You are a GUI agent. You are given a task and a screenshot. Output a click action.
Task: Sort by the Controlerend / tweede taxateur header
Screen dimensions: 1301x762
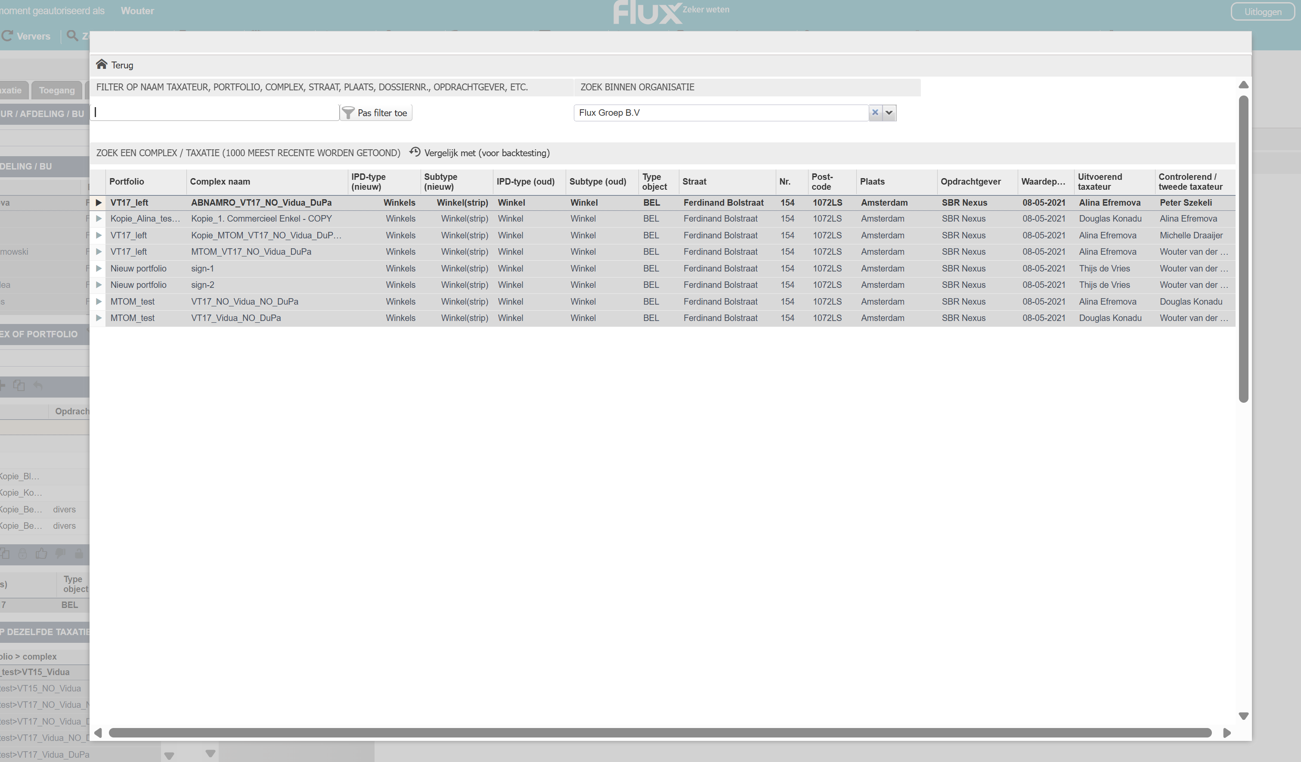tap(1195, 182)
